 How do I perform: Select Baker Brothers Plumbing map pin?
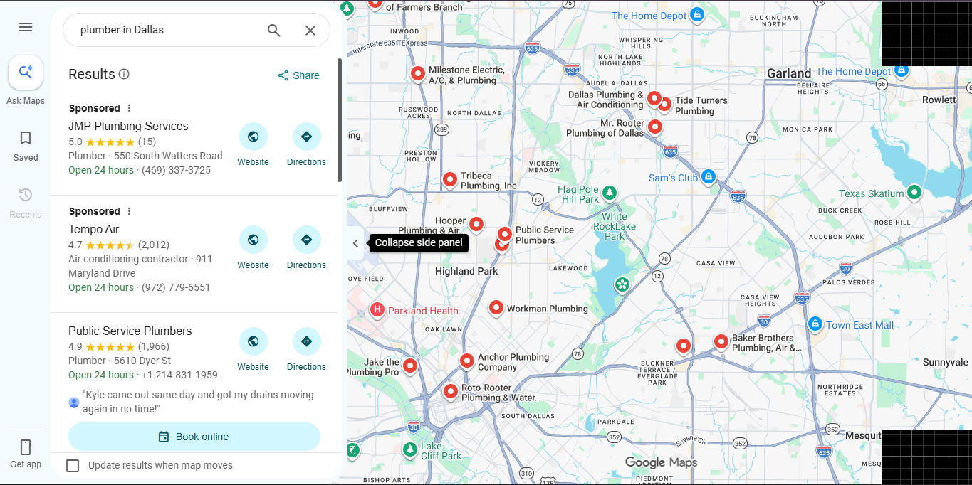point(721,341)
